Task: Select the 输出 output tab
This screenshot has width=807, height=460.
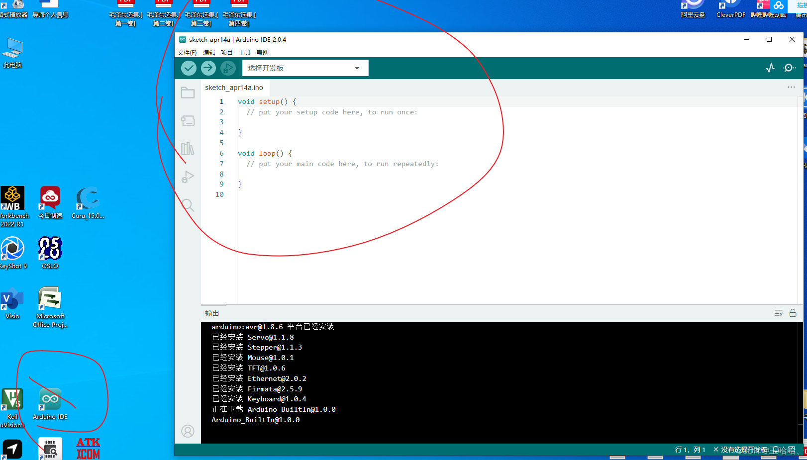Action: (212, 313)
